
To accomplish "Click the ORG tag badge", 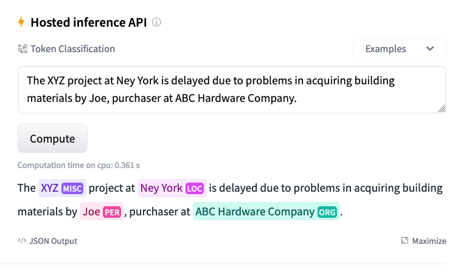I will click(327, 212).
